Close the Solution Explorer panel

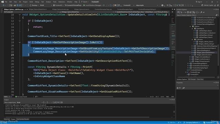(x=218, y=9)
